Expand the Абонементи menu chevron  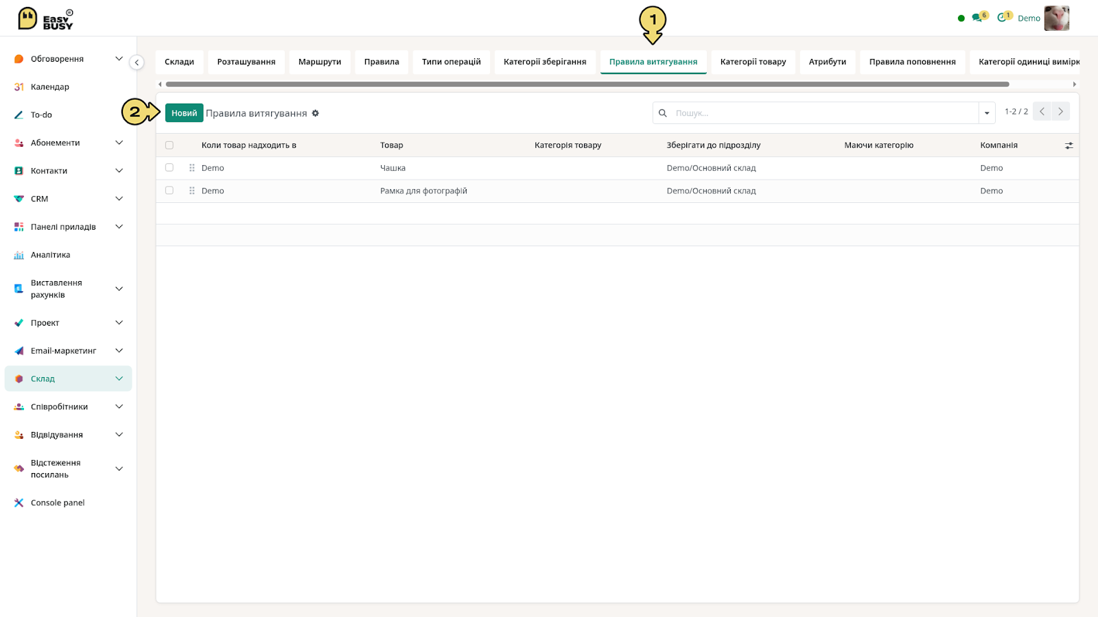pos(119,143)
